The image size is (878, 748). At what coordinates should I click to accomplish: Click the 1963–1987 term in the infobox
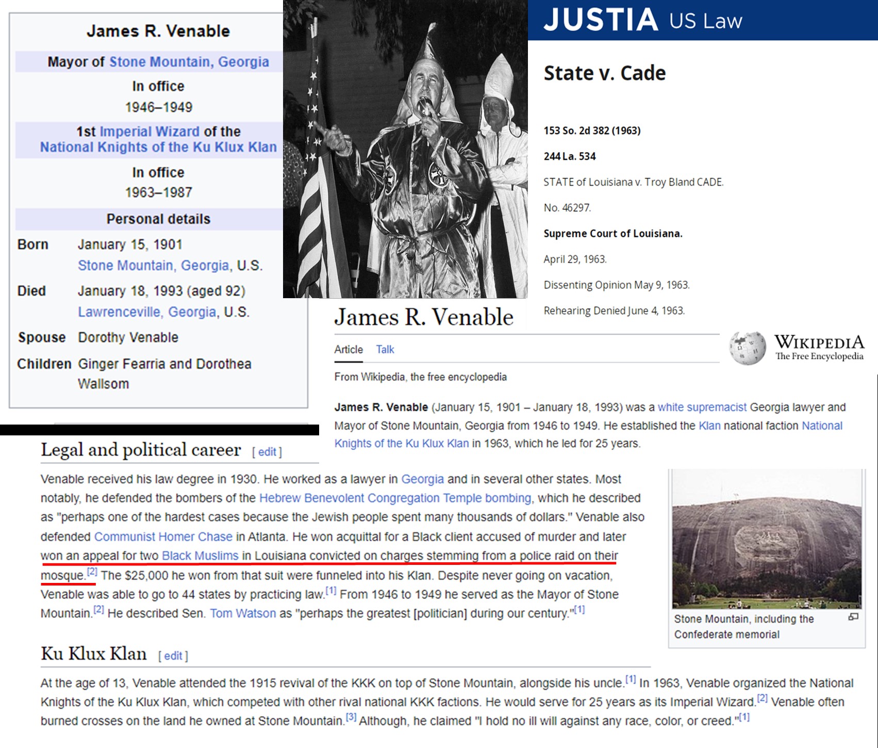coord(158,192)
